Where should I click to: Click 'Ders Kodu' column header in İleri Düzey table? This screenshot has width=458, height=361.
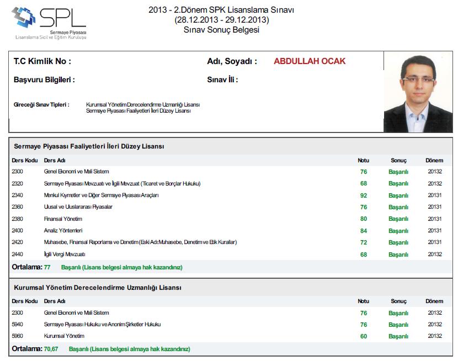coord(25,160)
